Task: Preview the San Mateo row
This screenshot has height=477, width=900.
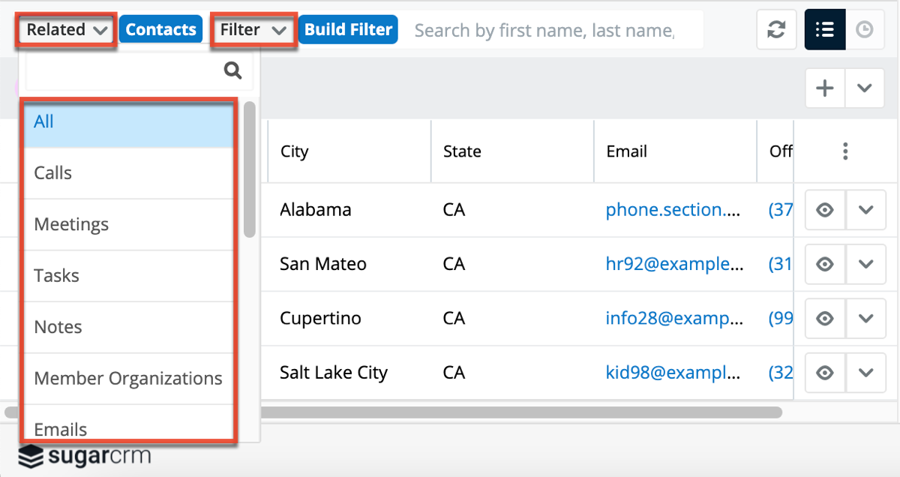Action: pyautogui.click(x=825, y=264)
